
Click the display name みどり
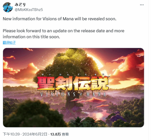[x=20, y=5]
